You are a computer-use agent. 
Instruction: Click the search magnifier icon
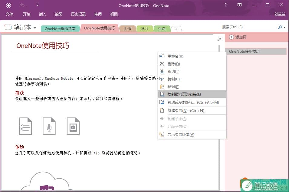tap(280, 27)
